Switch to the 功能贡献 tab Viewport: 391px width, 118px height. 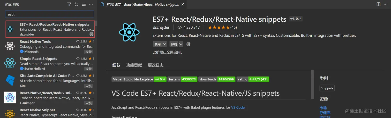[x=134, y=65]
